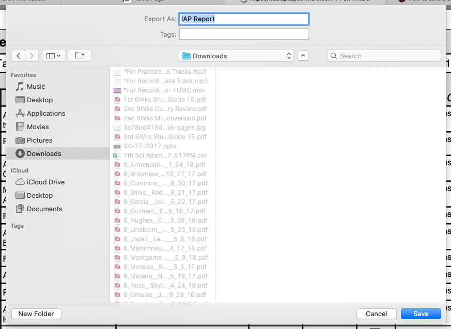
Task: Select Music in the Favorites sidebar
Action: (58, 87)
